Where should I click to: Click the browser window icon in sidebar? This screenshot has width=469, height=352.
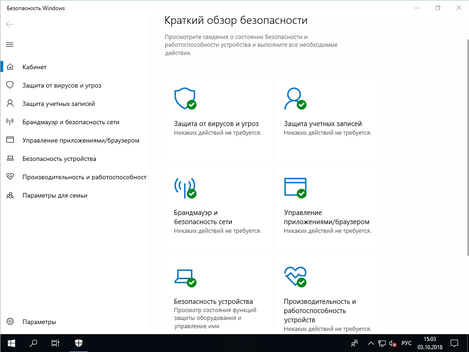tap(10, 140)
